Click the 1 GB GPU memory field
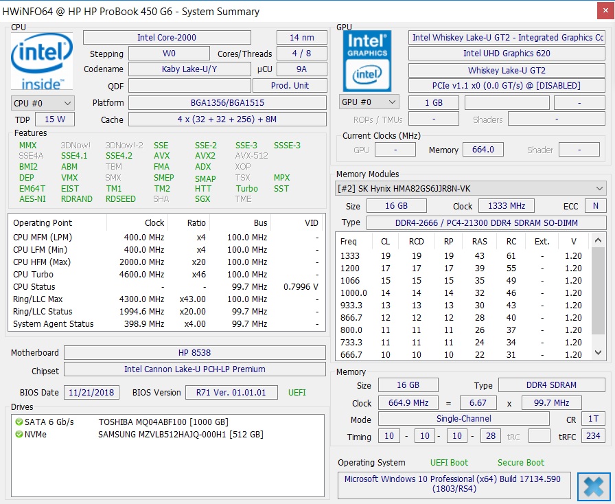Screen dimensions: 615x504 [433, 103]
